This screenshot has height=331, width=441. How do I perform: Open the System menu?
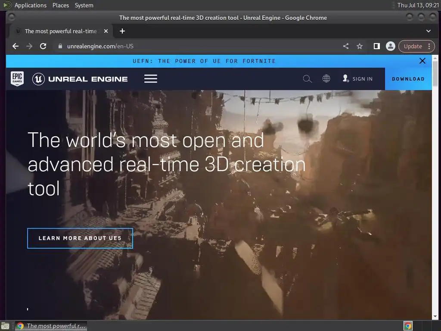(x=84, y=5)
